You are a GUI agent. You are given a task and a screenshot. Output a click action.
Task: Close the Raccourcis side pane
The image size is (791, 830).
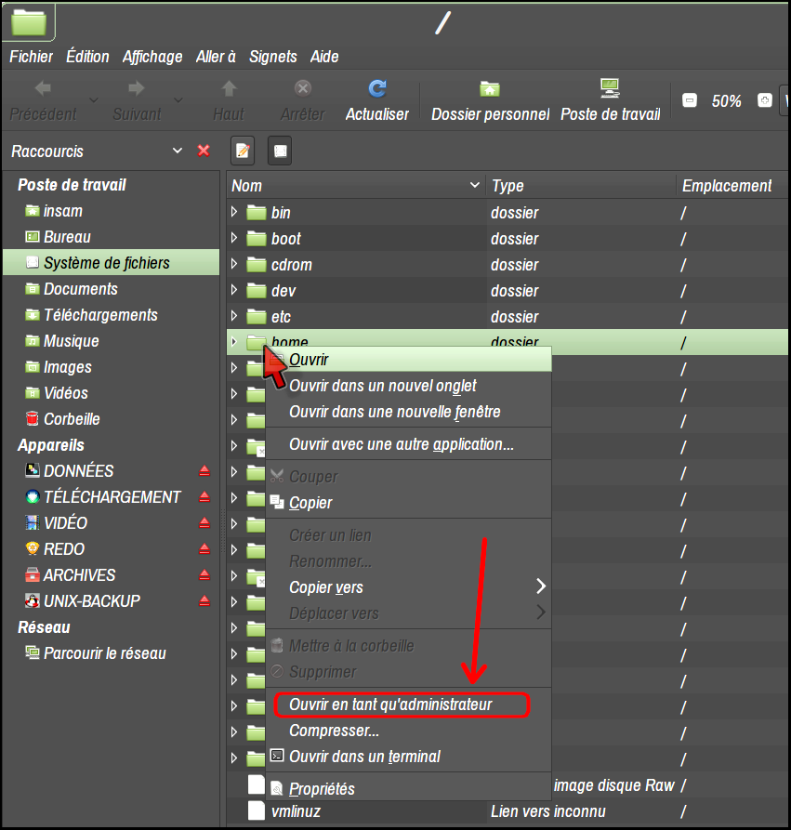[x=204, y=151]
